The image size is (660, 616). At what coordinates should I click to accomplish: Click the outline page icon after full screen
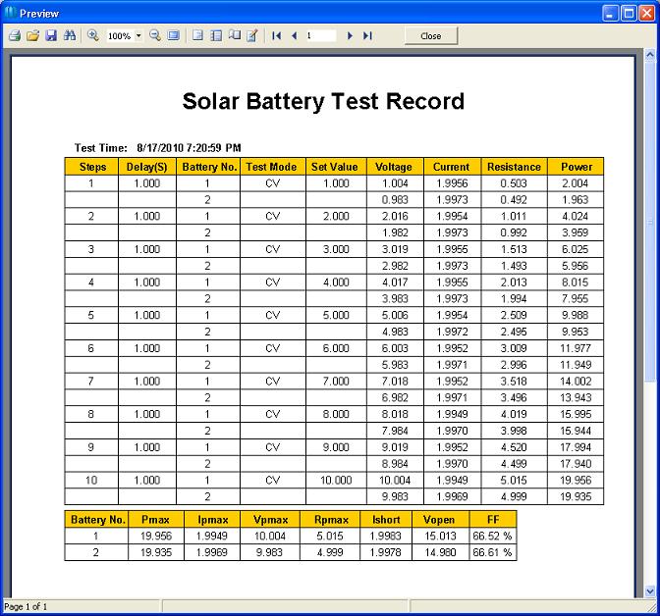[x=197, y=35]
